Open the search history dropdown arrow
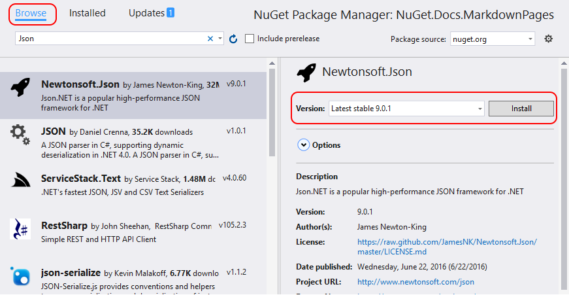This screenshot has width=569, height=295. (220, 39)
